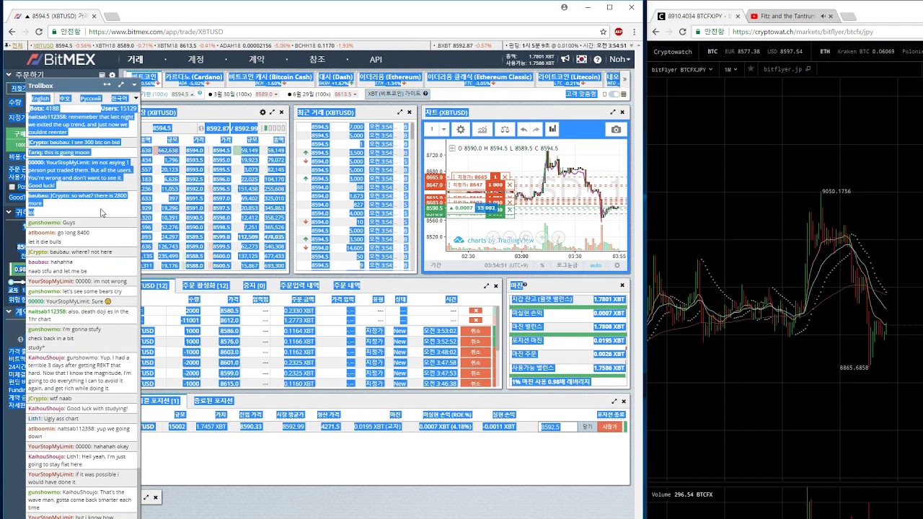Open the help question mark icon
The image size is (923, 519).
[x=597, y=59]
